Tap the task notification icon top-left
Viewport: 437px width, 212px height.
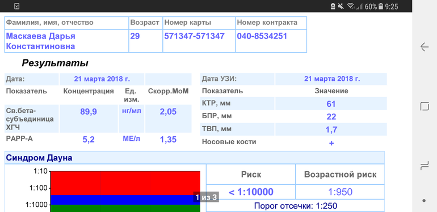point(16,6)
